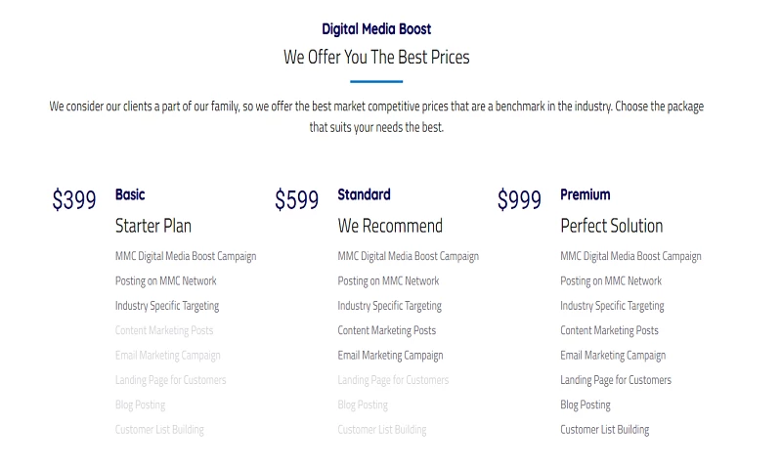Select the Standard plan label
782x469 pixels.
tap(364, 194)
